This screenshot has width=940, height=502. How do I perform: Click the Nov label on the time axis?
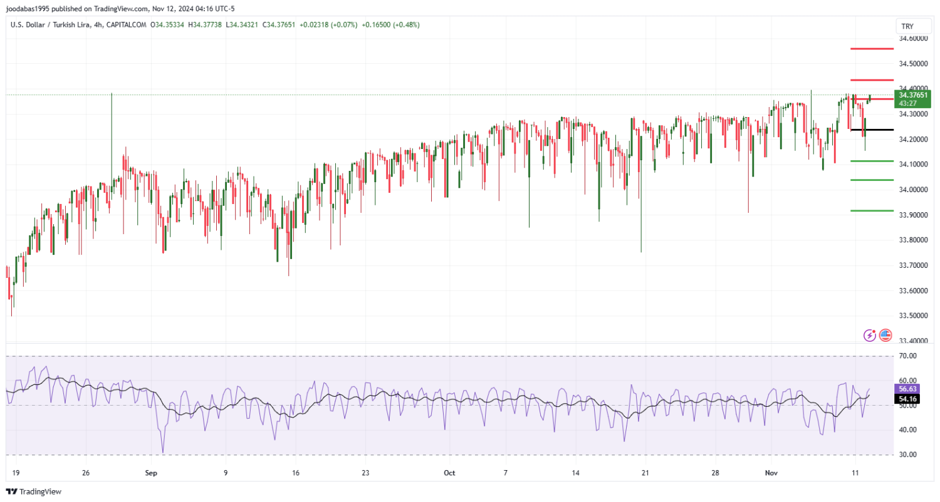[773, 473]
